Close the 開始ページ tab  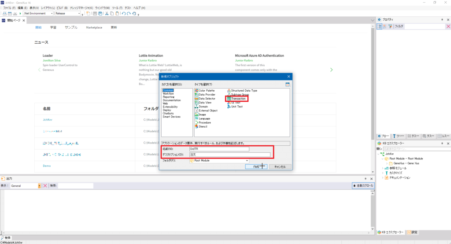(x=24, y=20)
